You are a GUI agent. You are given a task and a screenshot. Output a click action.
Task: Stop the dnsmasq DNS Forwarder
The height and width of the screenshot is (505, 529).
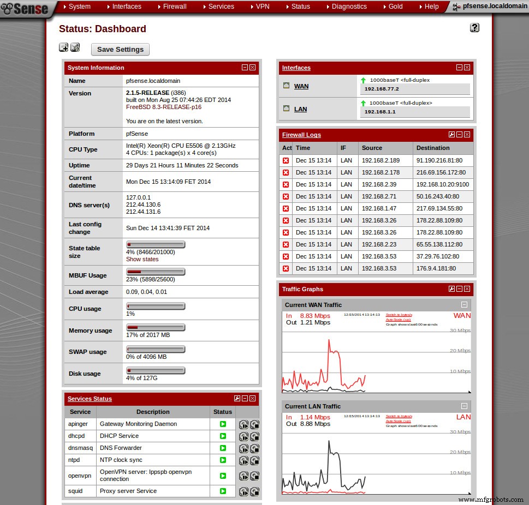pos(253,448)
